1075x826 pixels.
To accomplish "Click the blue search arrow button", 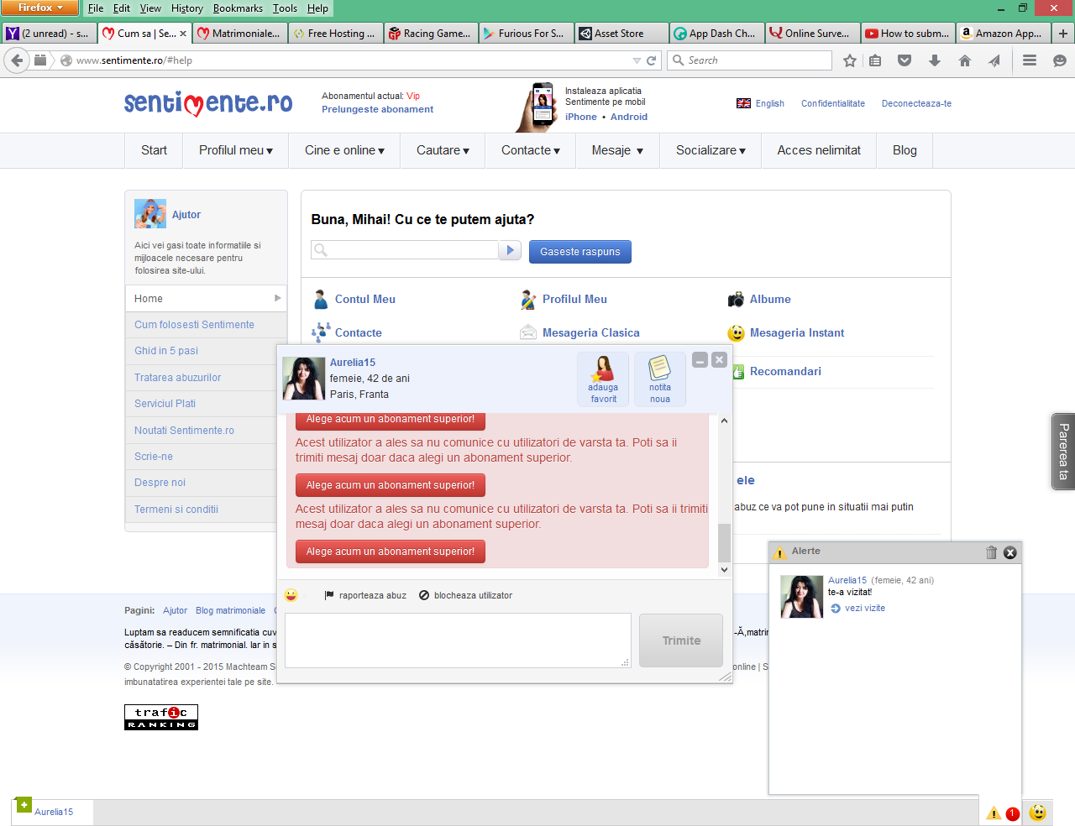I will (x=510, y=250).
